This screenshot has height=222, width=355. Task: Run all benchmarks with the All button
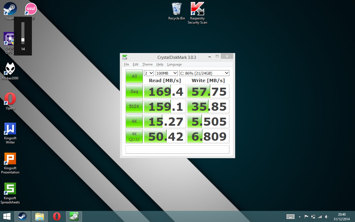(x=134, y=76)
